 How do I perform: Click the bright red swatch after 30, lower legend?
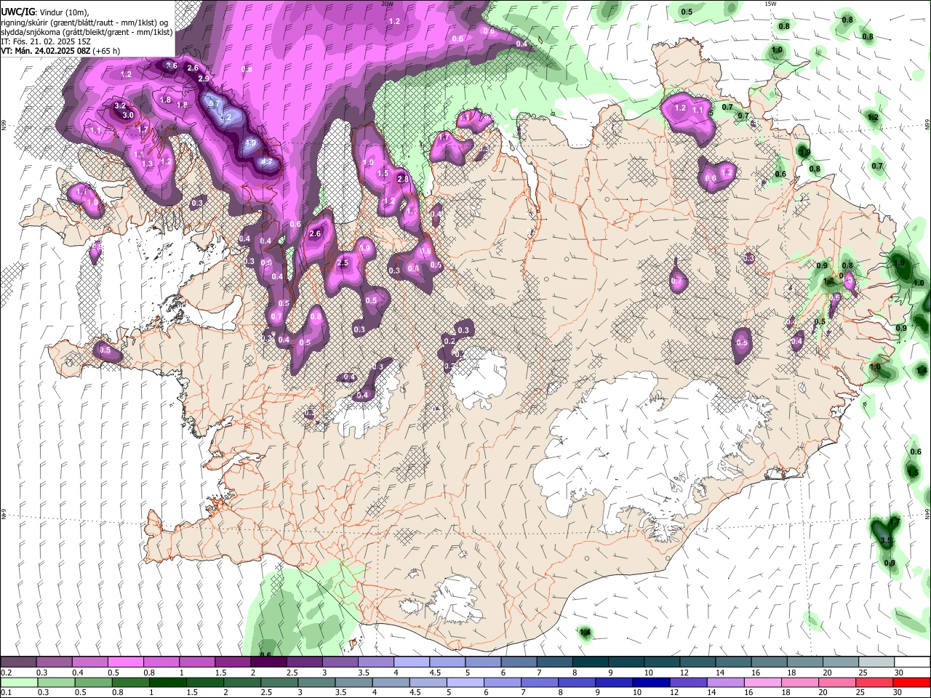(912, 682)
